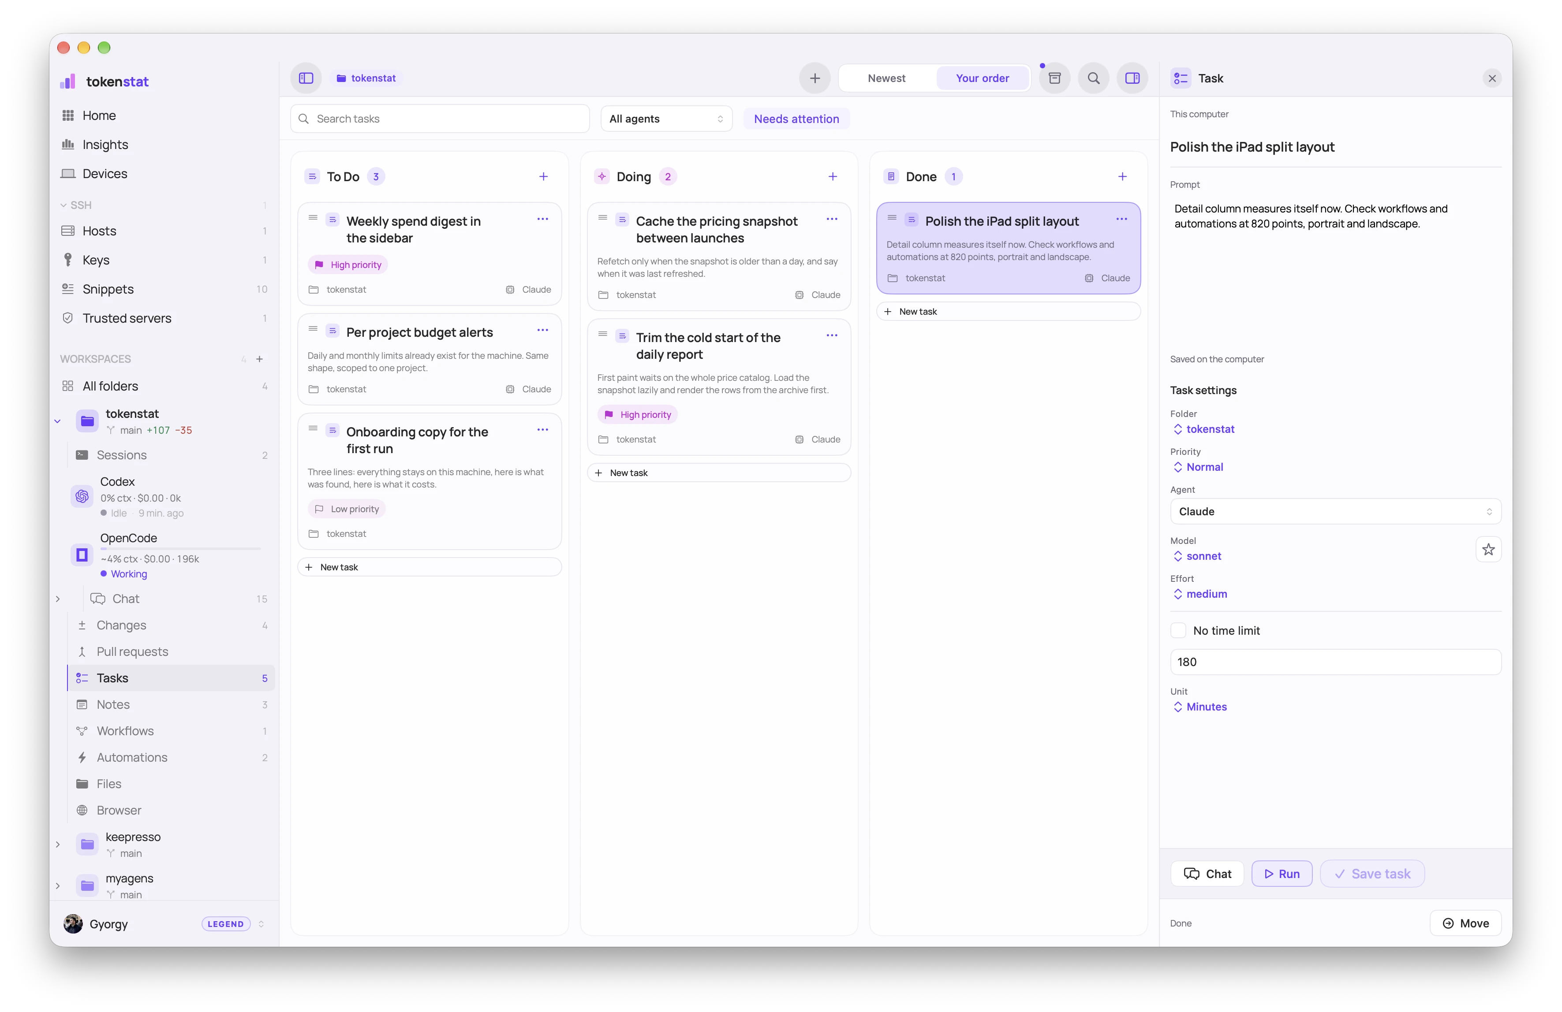The width and height of the screenshot is (1562, 1012).
Task: Click the time limit field showing 180
Action: (1335, 662)
